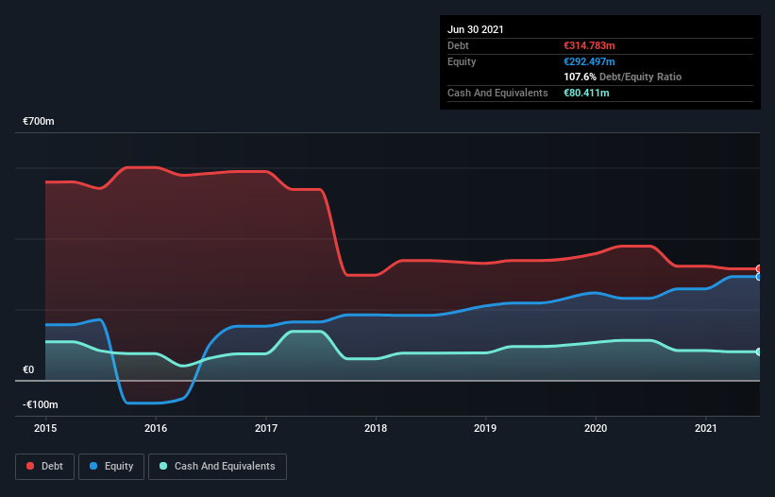Select the teal Cash endpoint marker on chart
775x497 pixels.
758,352
